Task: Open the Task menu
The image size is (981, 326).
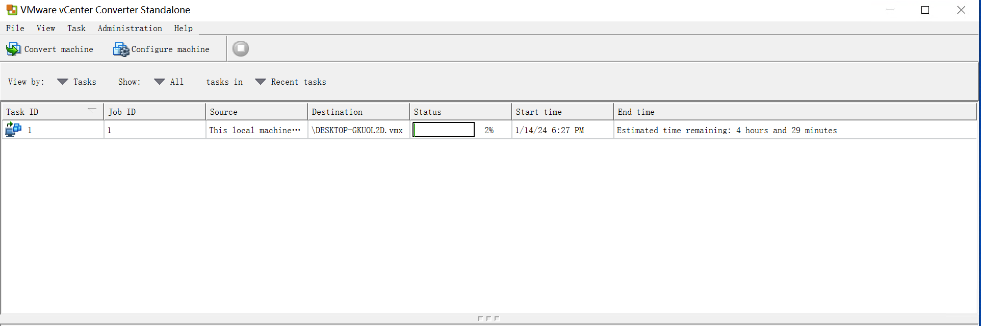Action: [x=76, y=28]
